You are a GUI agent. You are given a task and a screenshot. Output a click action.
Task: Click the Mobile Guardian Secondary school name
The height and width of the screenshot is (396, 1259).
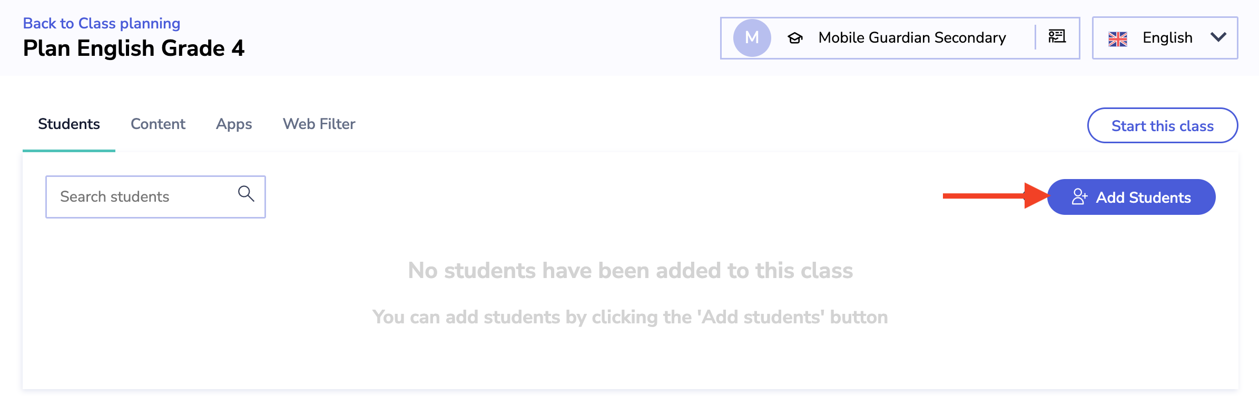912,38
